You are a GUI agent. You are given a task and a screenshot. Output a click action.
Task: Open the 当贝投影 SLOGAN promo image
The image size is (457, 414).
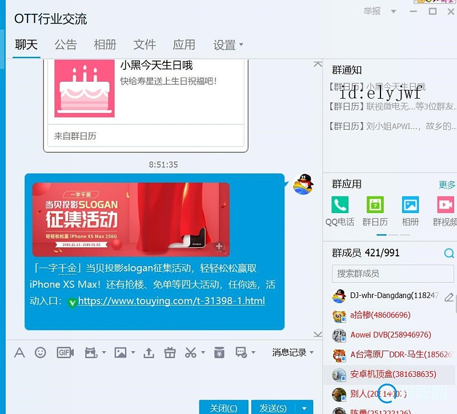pos(131,220)
